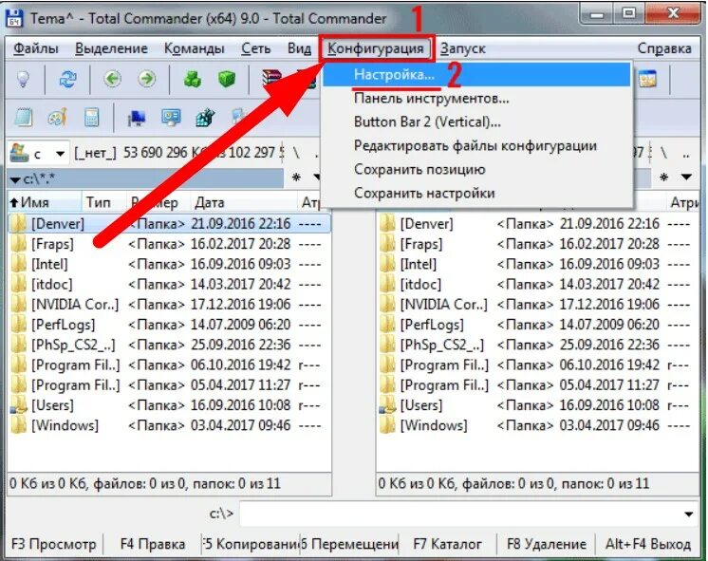This screenshot has width=708, height=561.
Task: Click the Fraps folder icon in the right panel
Action: pyautogui.click(x=387, y=244)
